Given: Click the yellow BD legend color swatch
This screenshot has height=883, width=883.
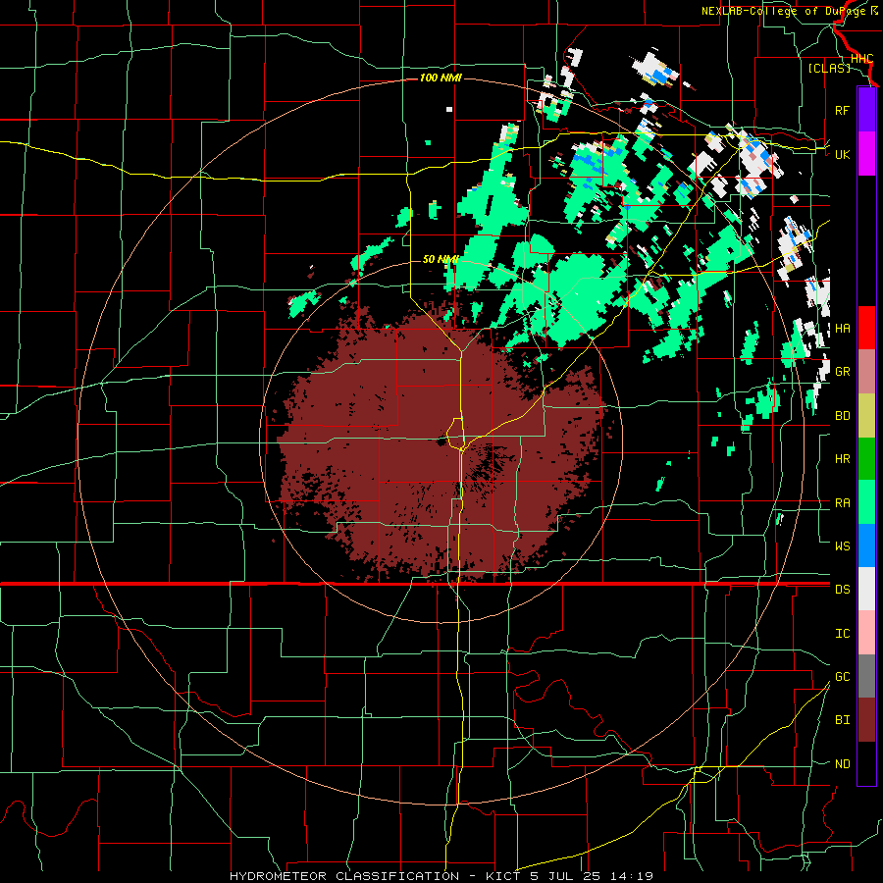Looking at the screenshot, I should click(866, 416).
